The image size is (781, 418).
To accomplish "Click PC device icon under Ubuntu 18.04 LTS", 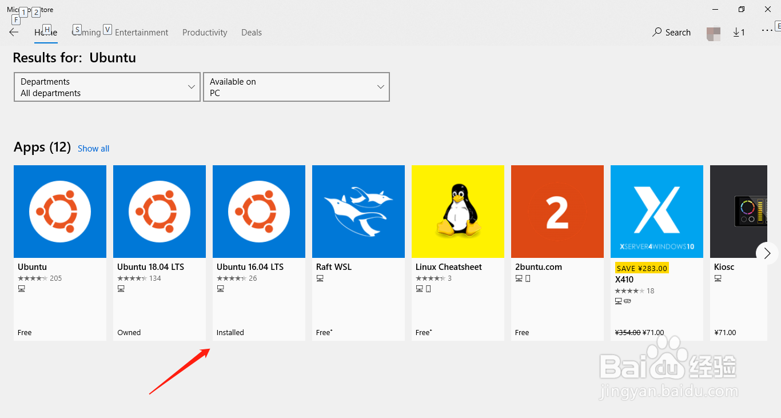I will (121, 289).
